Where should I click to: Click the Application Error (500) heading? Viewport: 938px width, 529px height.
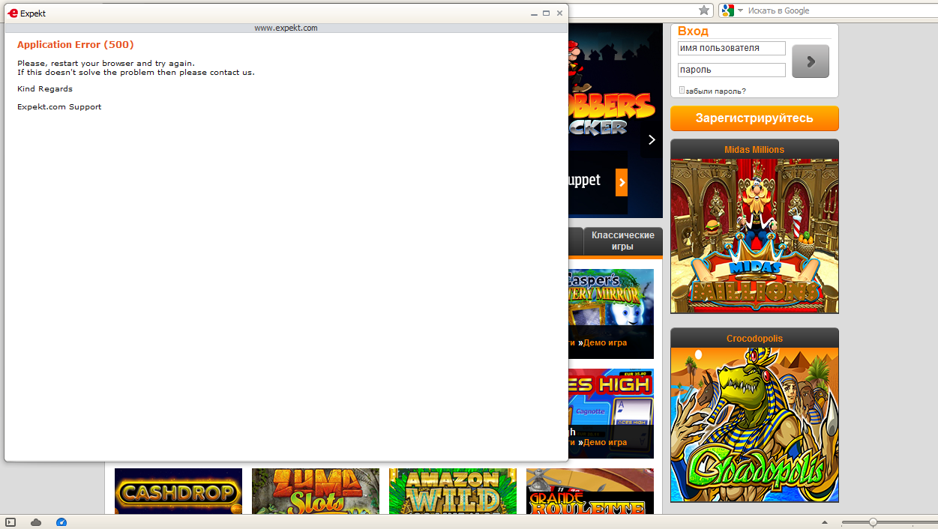tap(76, 45)
